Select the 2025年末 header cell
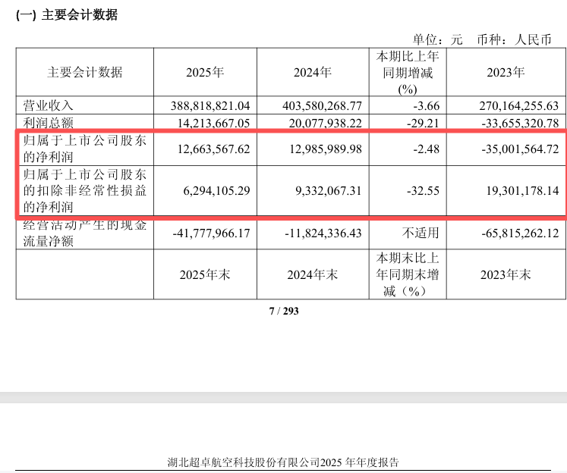The width and height of the screenshot is (567, 473). point(205,274)
